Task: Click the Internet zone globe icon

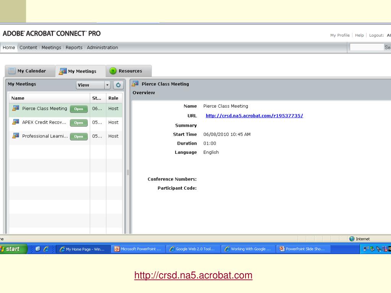Action: [352, 239]
